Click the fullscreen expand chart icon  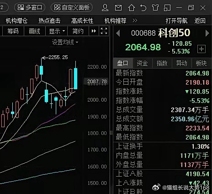click(x=104, y=31)
